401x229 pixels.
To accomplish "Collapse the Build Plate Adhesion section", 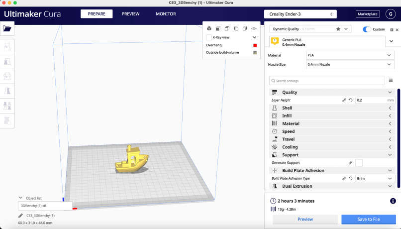I will [x=332, y=170].
